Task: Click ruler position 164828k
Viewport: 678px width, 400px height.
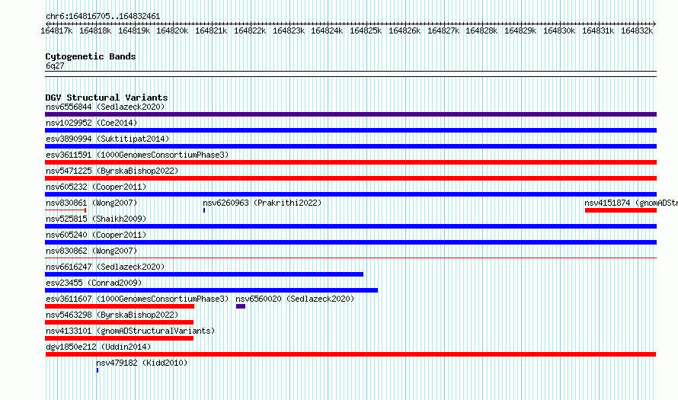Action: 481,30
